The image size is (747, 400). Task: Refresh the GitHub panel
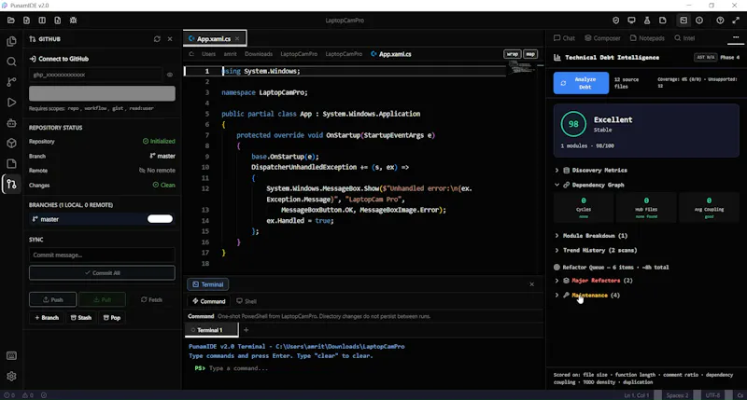[157, 39]
